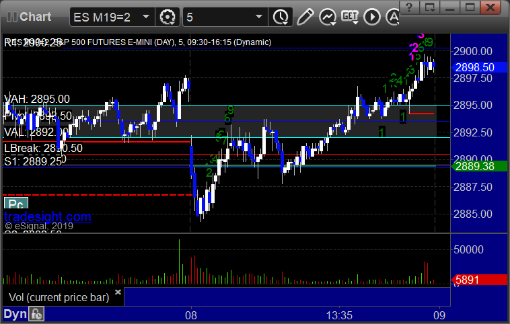Image resolution: width=510 pixels, height=324 pixels.
Task: Click the Pc button on chart
Action: click(x=16, y=204)
